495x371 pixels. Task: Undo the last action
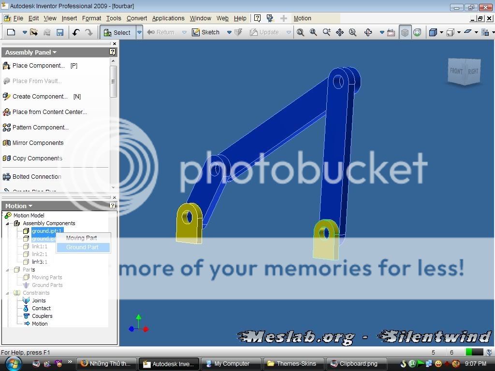point(76,32)
